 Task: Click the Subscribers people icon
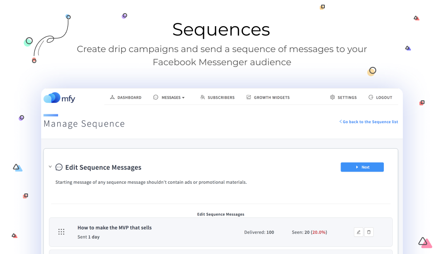coord(203,97)
